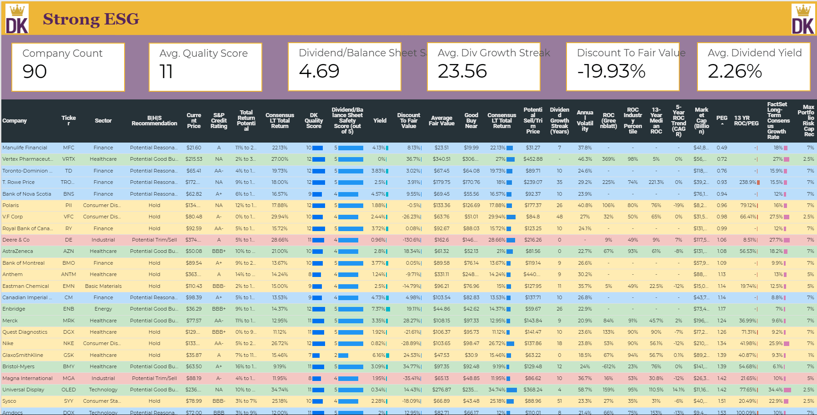Screen dimensions: 817x415
Task: Click the Sysco company name
Action: pos(9,401)
